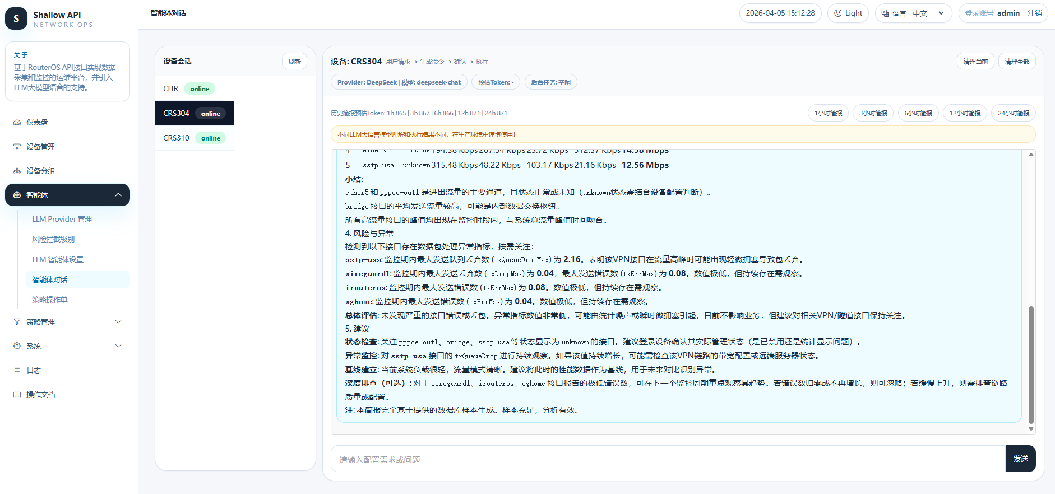Click the book icon beside 操作文档

click(17, 394)
